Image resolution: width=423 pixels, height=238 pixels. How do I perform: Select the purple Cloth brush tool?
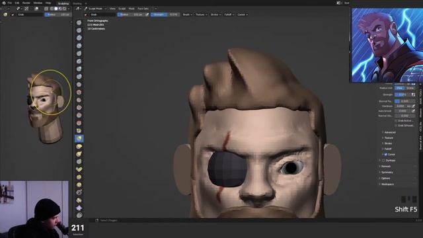pos(79,208)
